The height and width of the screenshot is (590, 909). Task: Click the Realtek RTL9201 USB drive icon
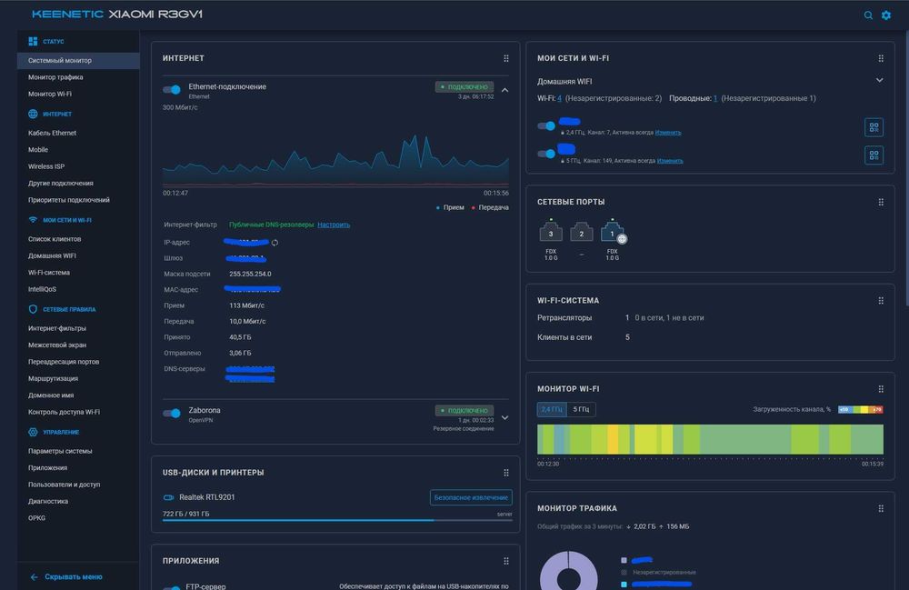(169, 497)
